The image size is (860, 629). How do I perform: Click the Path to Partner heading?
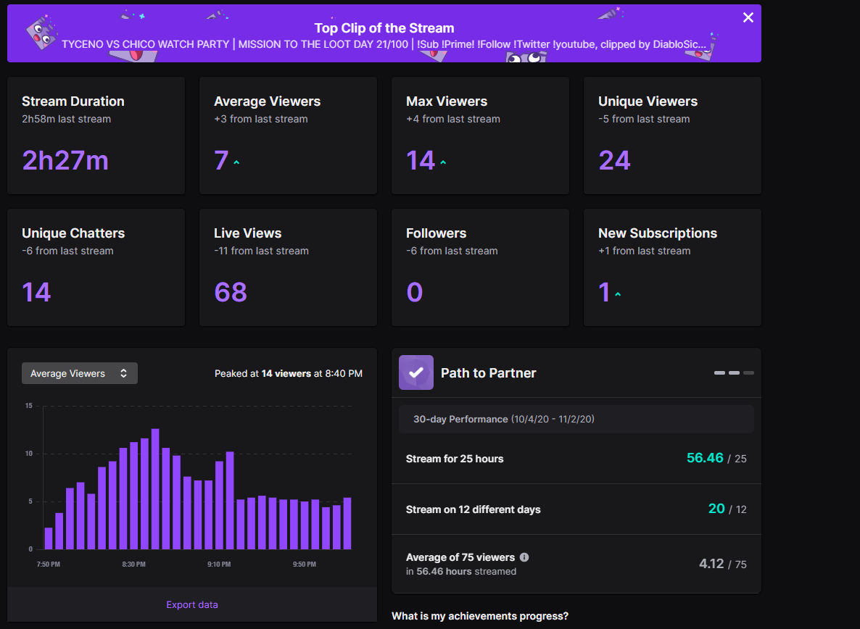(488, 373)
